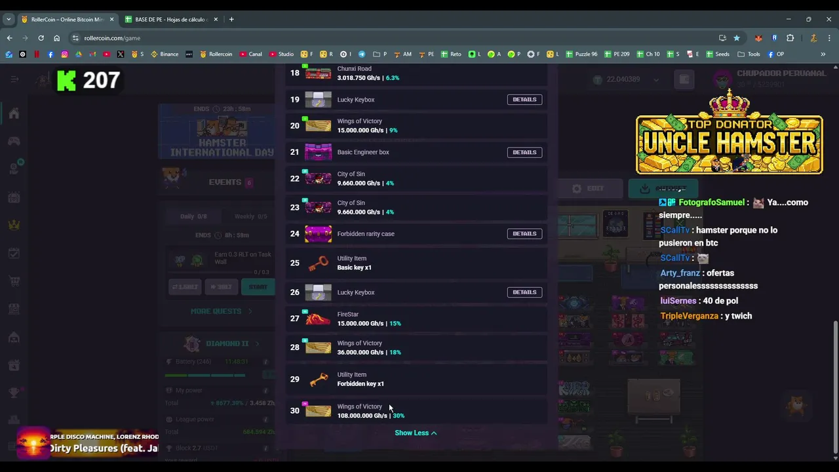The height and width of the screenshot is (472, 839).
Task: Close the BASE DE PE tab
Action: 216,19
